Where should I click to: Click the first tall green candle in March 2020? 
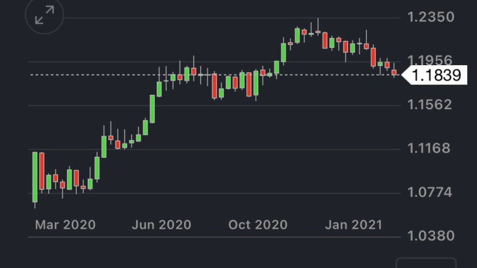(x=35, y=176)
